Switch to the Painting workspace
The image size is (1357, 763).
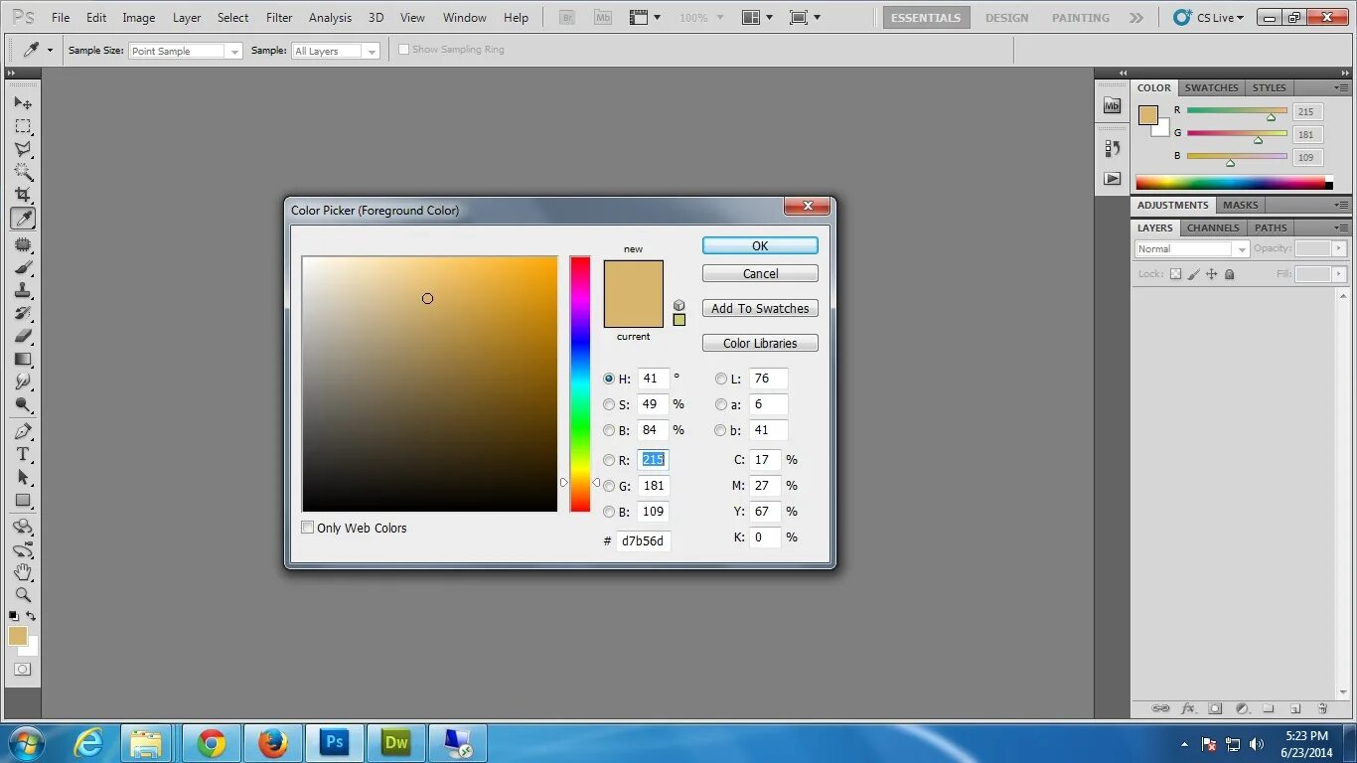1081,18
